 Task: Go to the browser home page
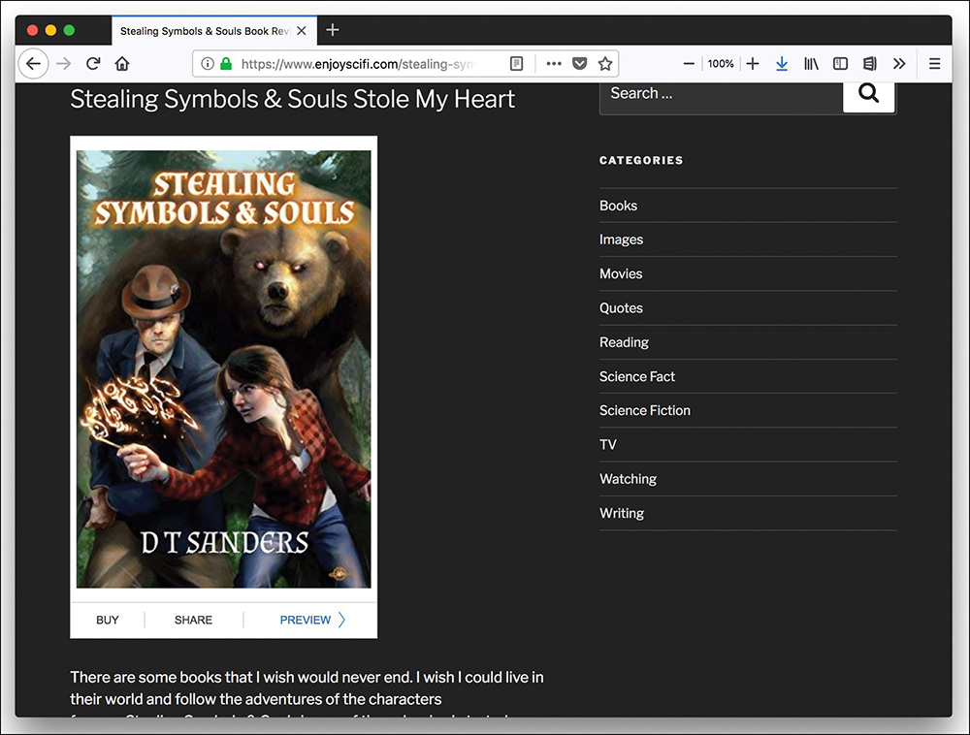click(x=120, y=63)
